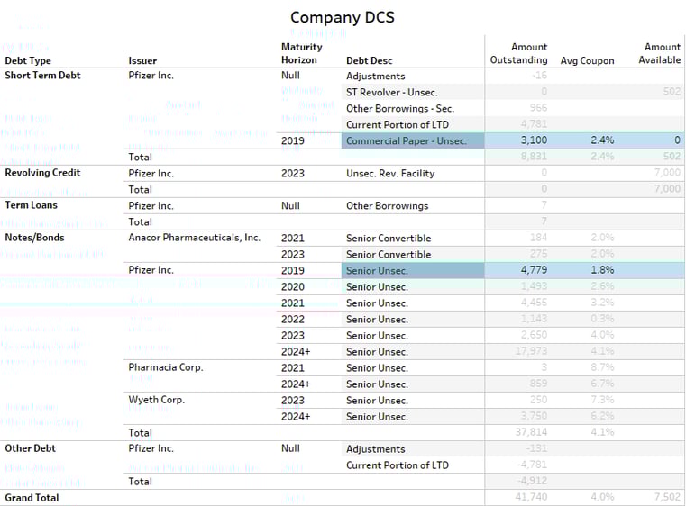Image resolution: width=686 pixels, height=506 pixels.
Task: Click the 41,740 grand total amount
Action: coord(531,497)
